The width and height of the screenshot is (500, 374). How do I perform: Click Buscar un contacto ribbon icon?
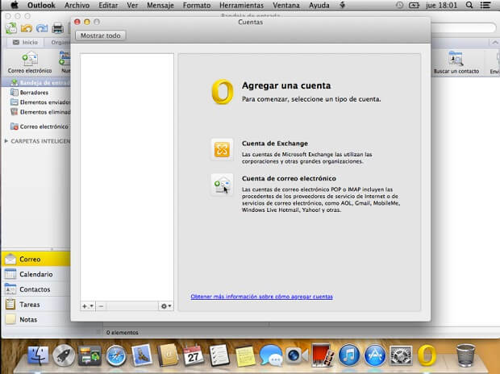click(456, 62)
